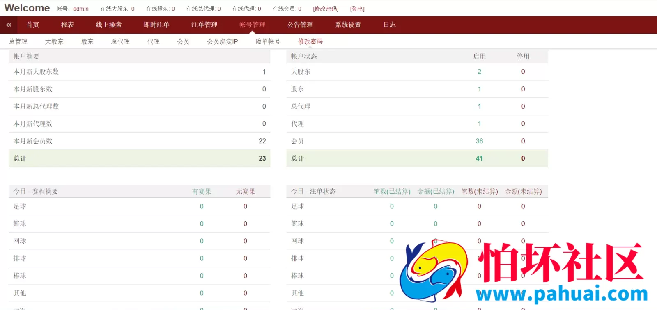The image size is (657, 310).
Task: Open 系统设置 menu
Action: pyautogui.click(x=348, y=25)
